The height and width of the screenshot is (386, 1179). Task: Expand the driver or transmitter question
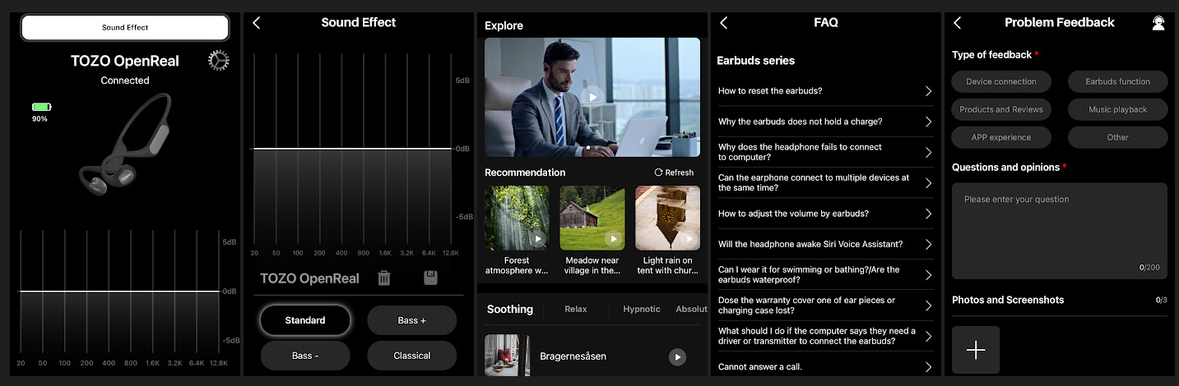point(826,336)
